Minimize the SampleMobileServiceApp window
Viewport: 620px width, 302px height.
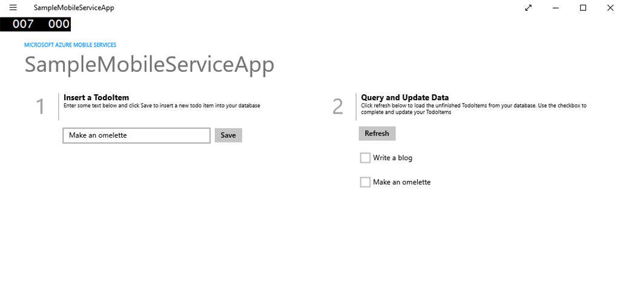[x=556, y=7]
